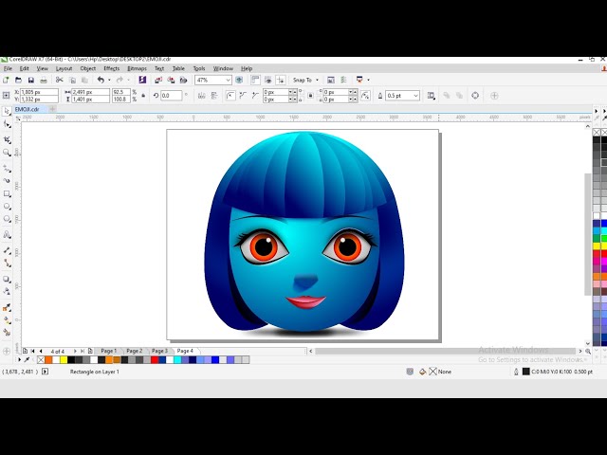Screen dimensions: 607x455
Task: Select the Shape tool in the toolbox
Action: click(7, 124)
